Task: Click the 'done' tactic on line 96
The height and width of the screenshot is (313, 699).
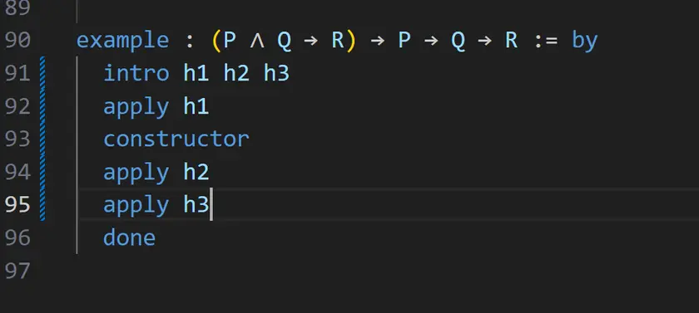Action: [x=129, y=237]
